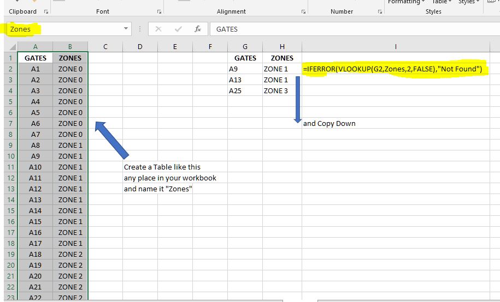Screen dimensions: 500x302
Task: Click the formula bar containing GATES
Action: (x=355, y=29)
